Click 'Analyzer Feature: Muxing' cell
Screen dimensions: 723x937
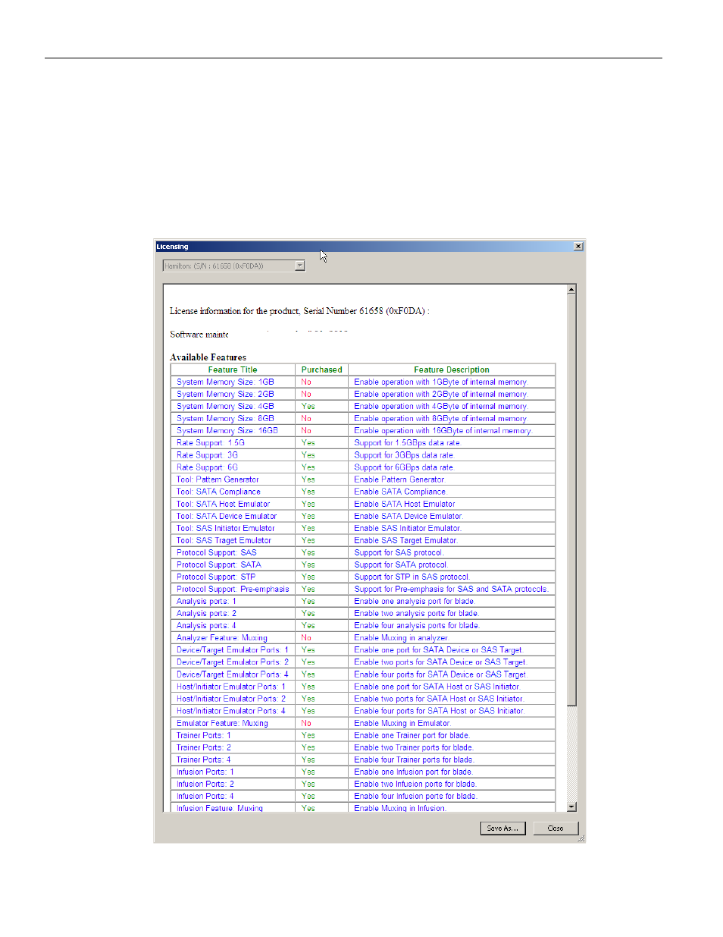(233, 637)
